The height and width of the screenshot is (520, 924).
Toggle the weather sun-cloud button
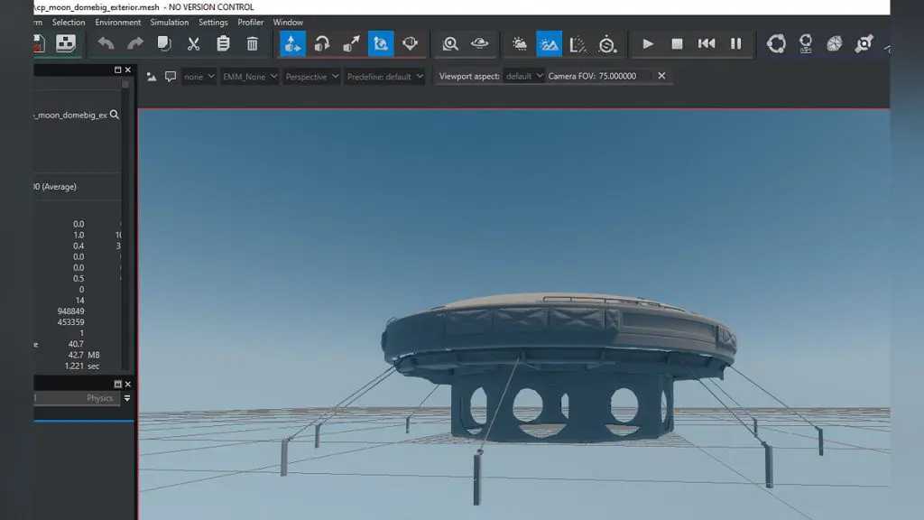[x=520, y=43]
